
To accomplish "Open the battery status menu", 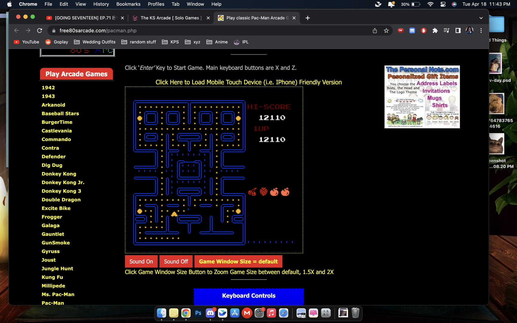I will (410, 4).
